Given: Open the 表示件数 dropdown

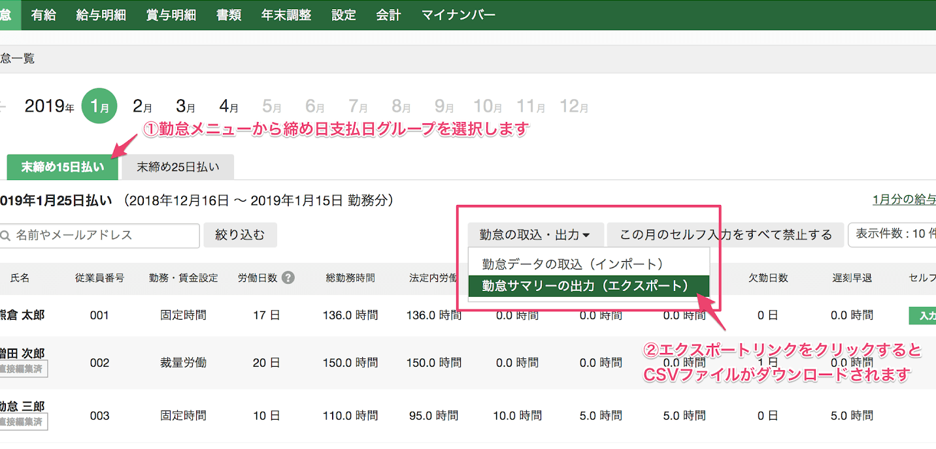Looking at the screenshot, I should click(892, 234).
